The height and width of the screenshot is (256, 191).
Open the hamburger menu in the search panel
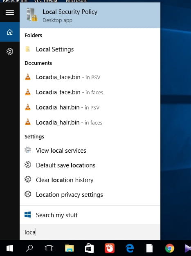[x=10, y=12]
